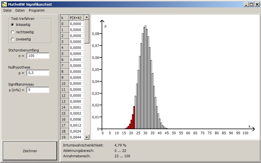
Task: Click the tallest red rejection-region bar
Action: pyautogui.click(x=134, y=117)
